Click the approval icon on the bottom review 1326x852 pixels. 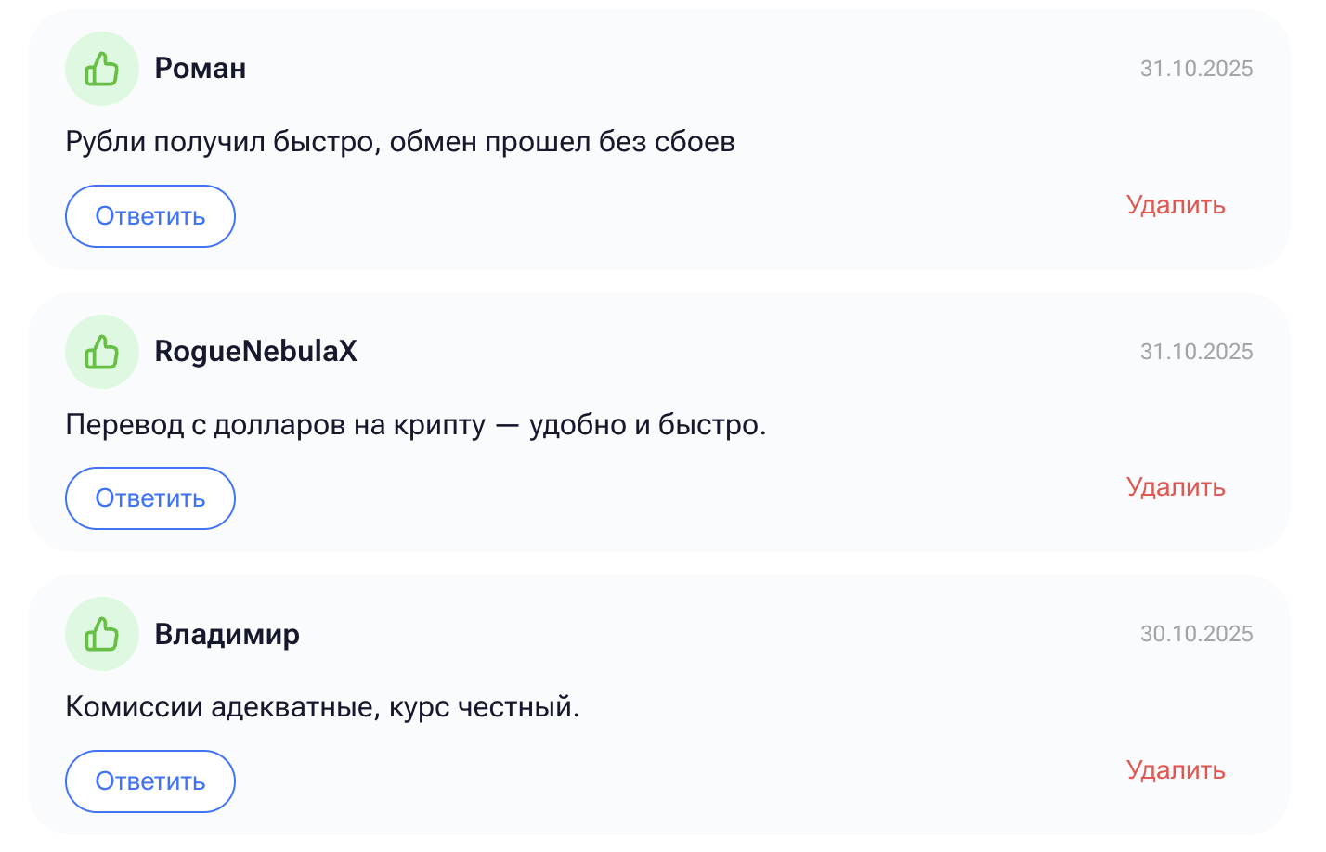tap(102, 633)
